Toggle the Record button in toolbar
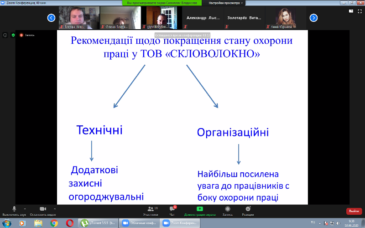Screen dimensions: 365x228 pos(228,211)
